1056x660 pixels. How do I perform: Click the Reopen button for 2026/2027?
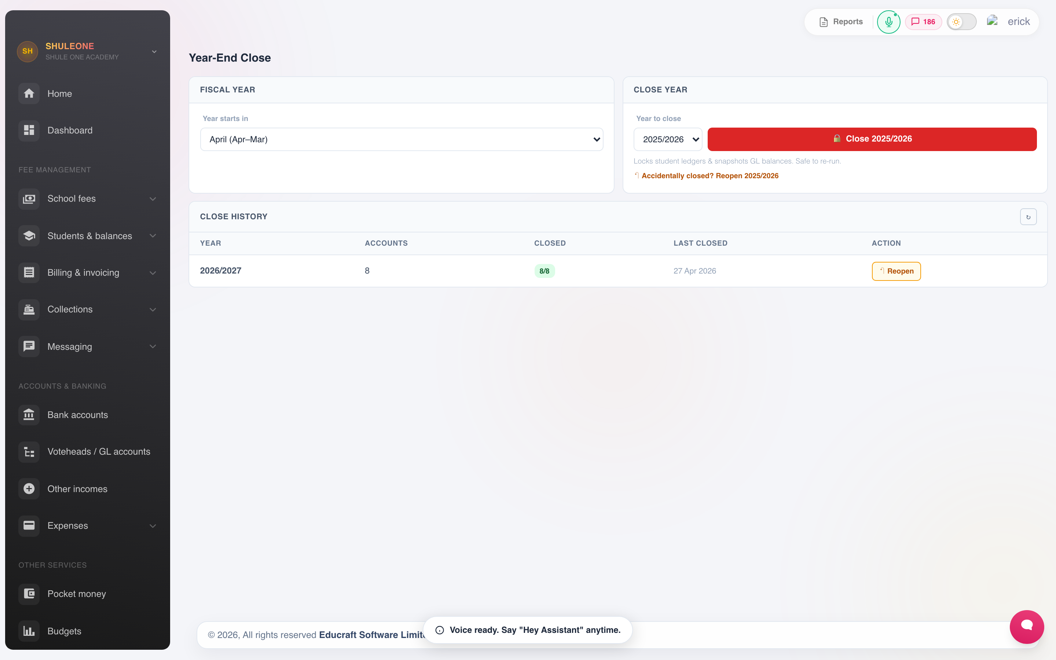[x=896, y=271]
